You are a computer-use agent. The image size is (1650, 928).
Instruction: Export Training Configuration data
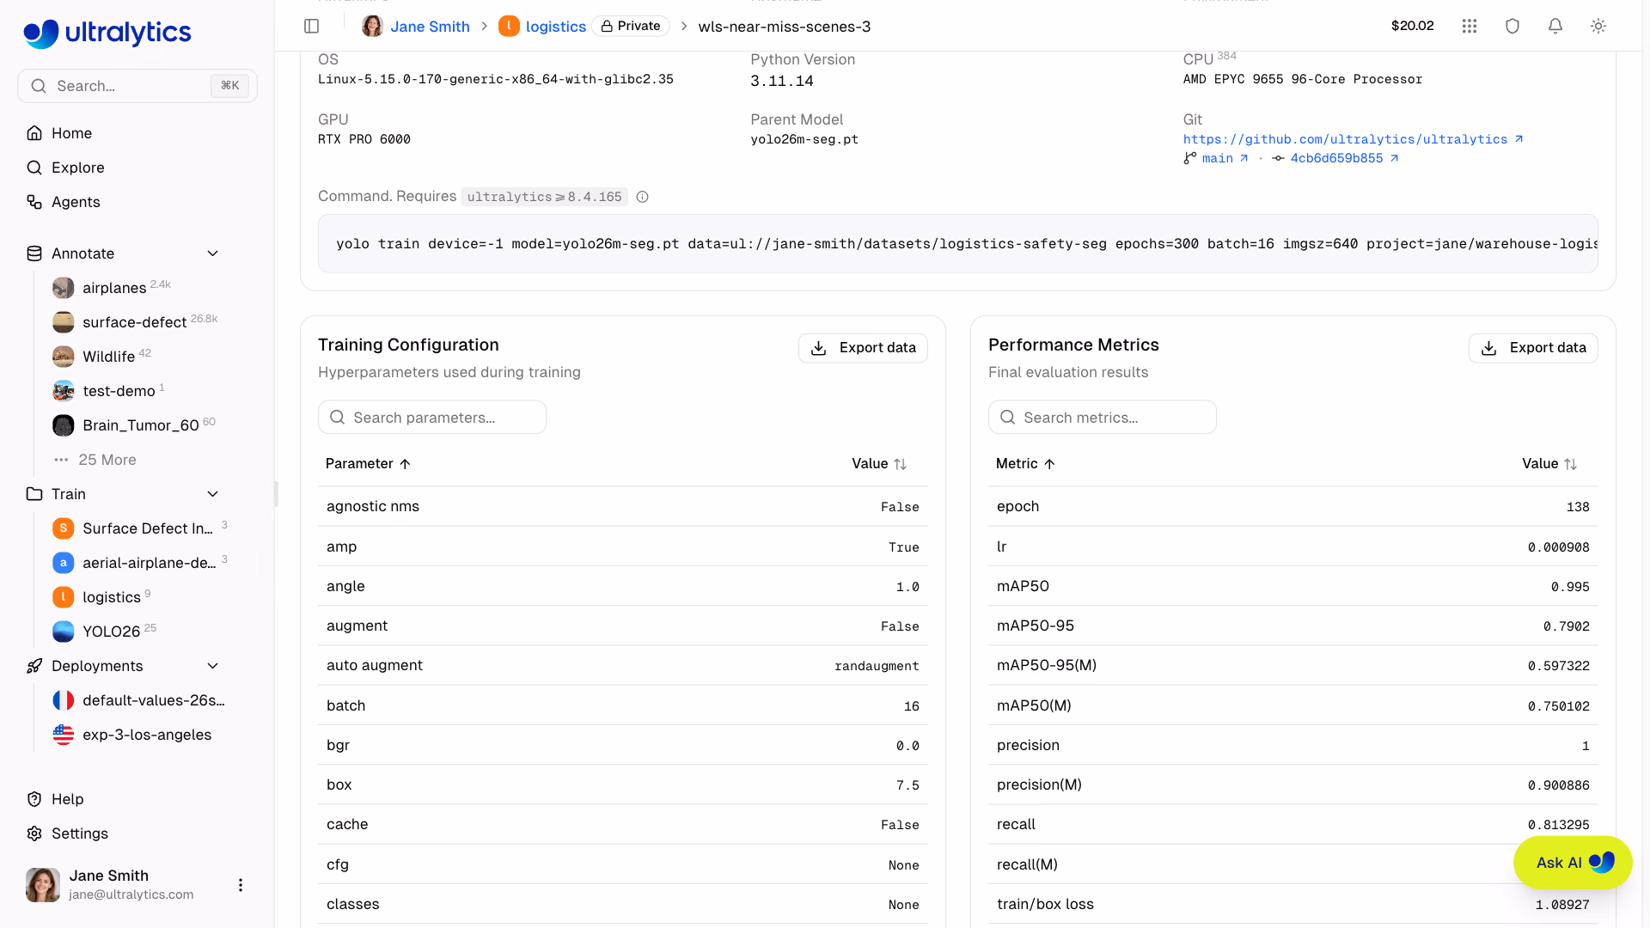pyautogui.click(x=863, y=348)
